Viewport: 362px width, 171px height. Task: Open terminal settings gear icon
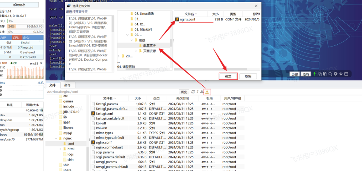point(336,74)
